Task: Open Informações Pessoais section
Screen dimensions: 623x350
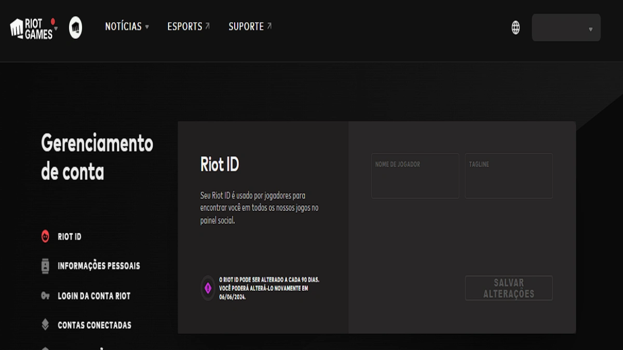Action: tap(99, 266)
